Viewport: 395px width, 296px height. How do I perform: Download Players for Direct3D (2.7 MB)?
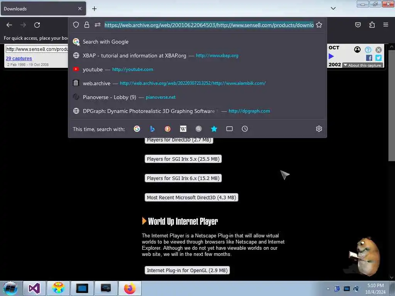pyautogui.click(x=179, y=140)
